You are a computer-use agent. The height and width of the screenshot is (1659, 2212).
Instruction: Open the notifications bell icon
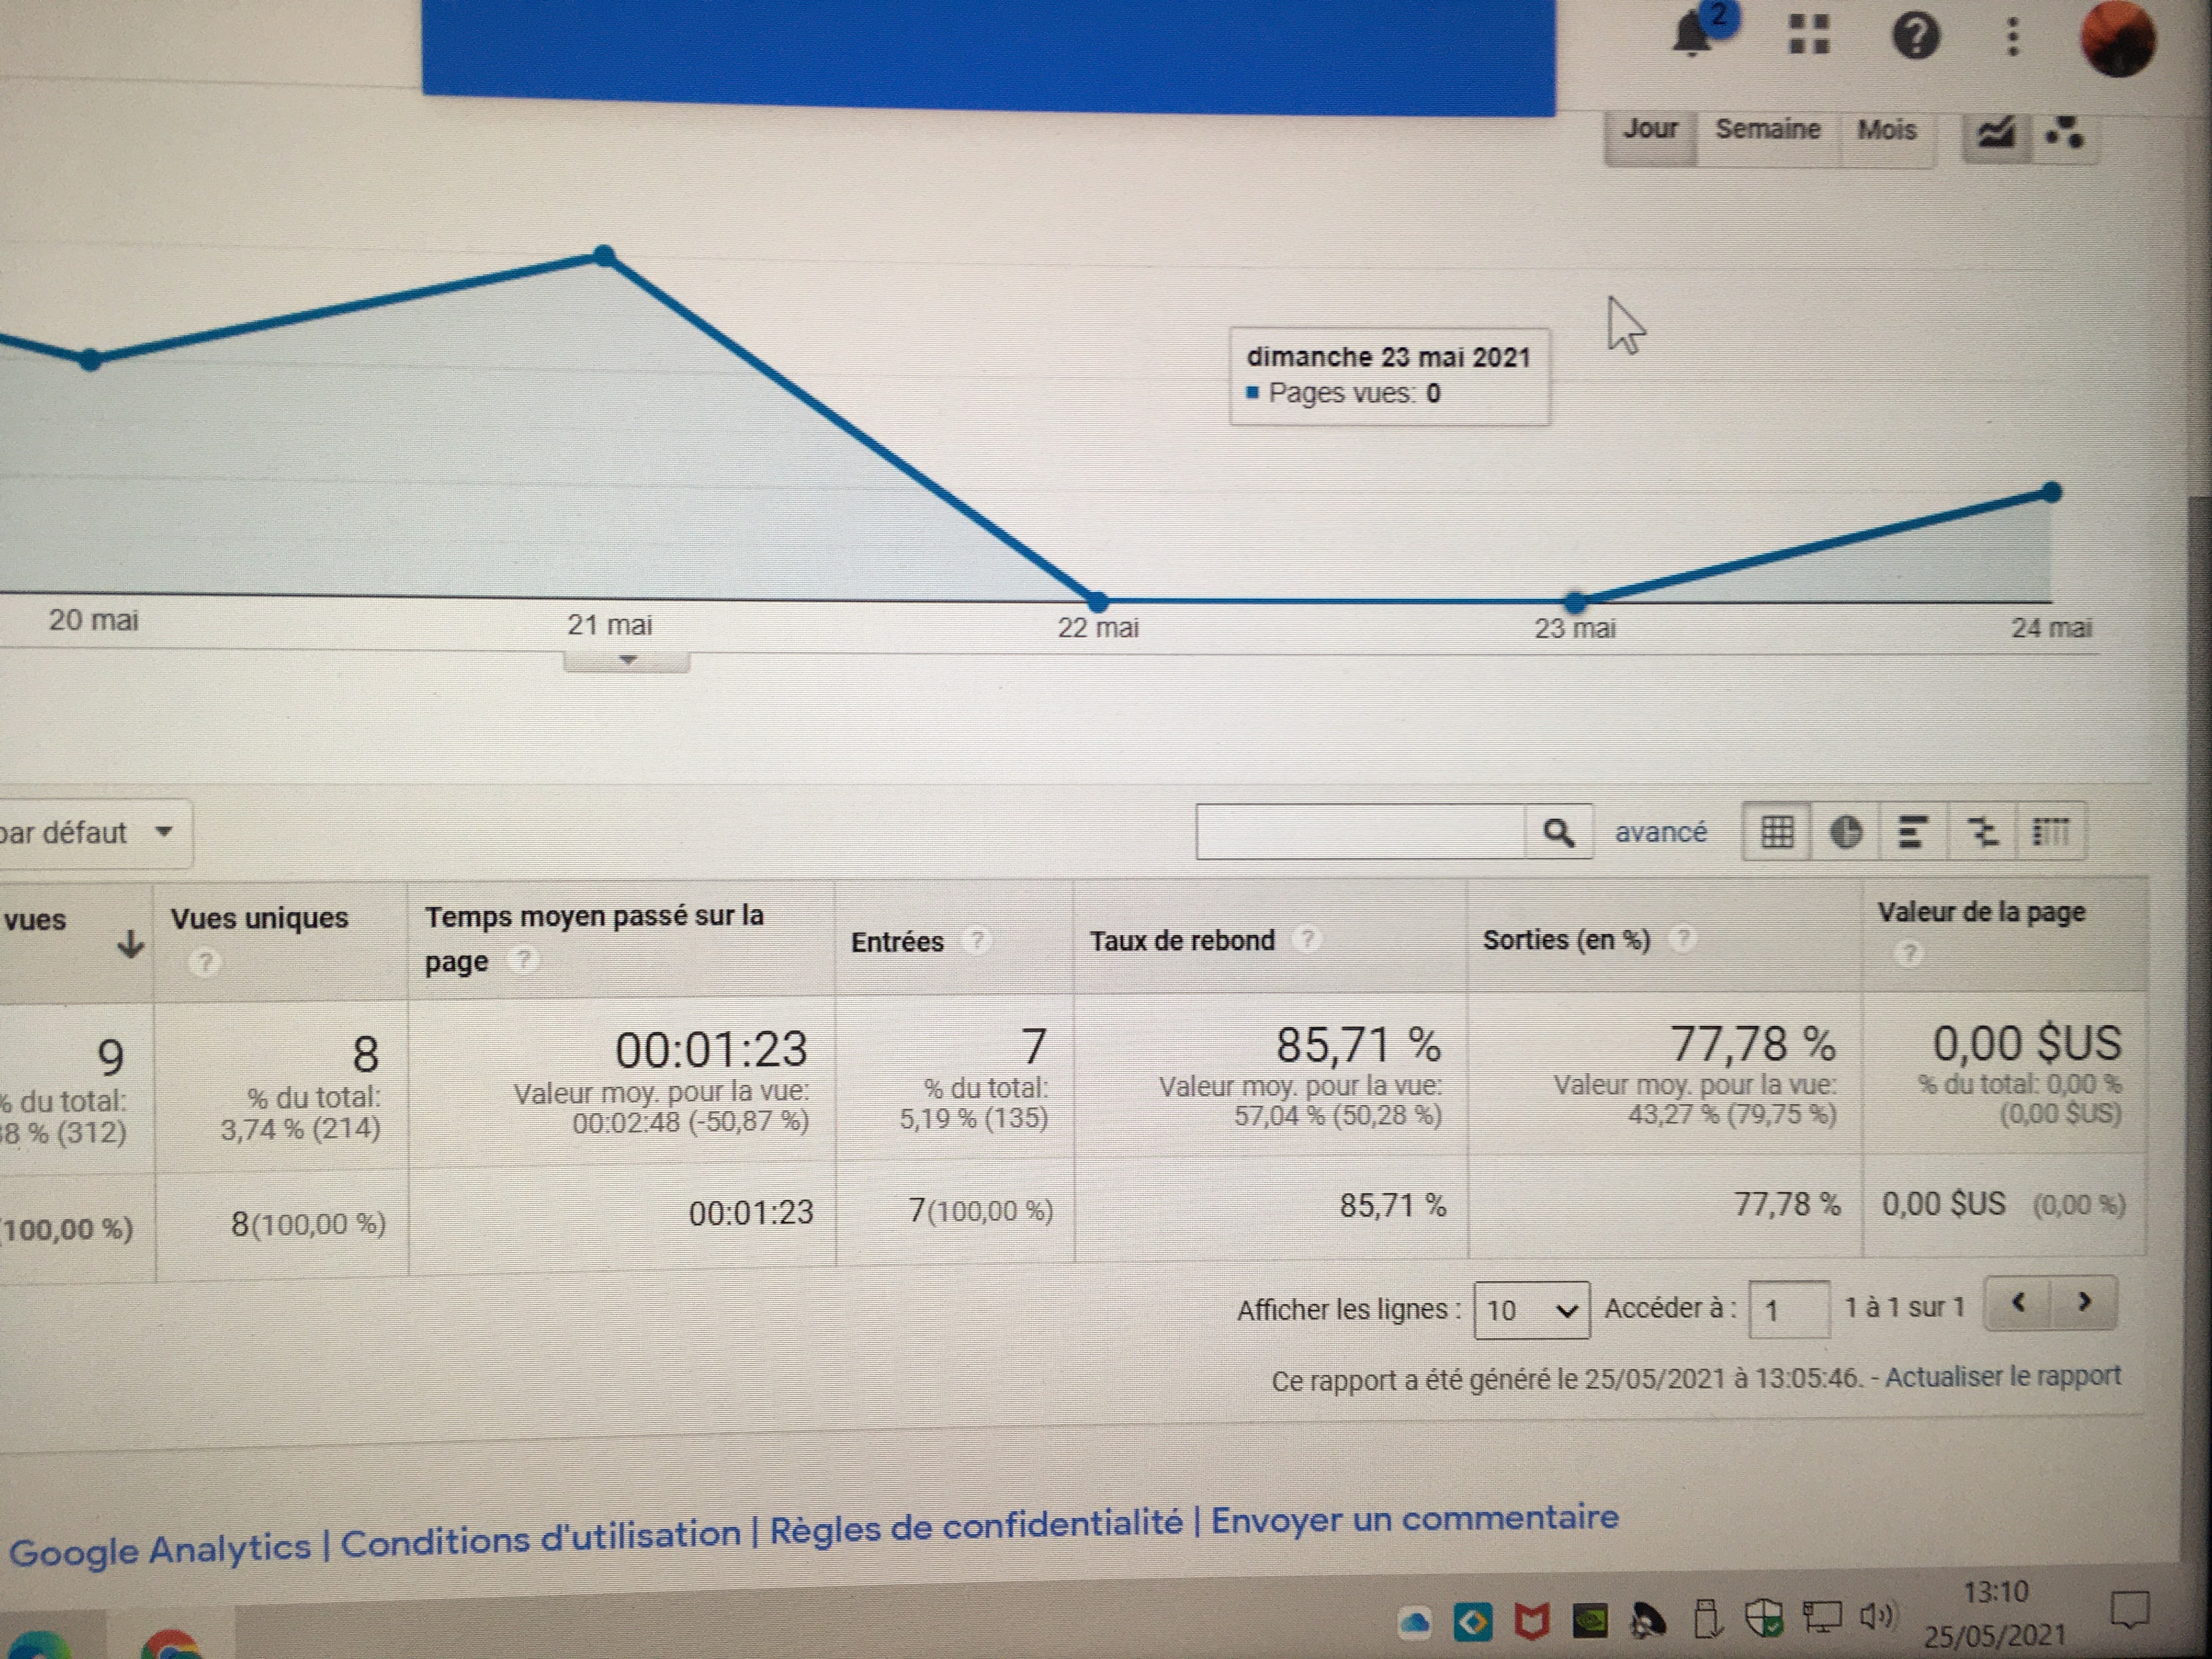tap(1691, 34)
